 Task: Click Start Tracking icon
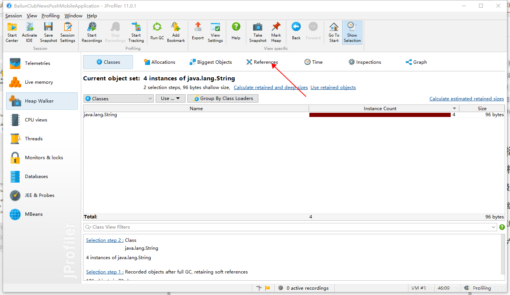pyautogui.click(x=136, y=32)
